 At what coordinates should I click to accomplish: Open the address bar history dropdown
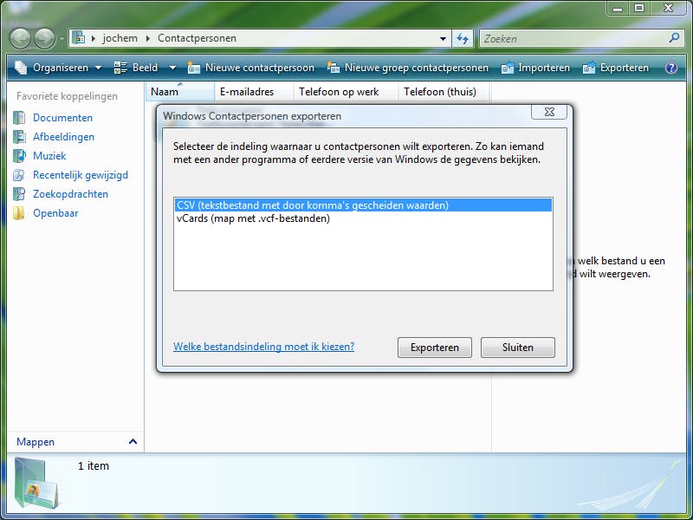click(x=443, y=38)
